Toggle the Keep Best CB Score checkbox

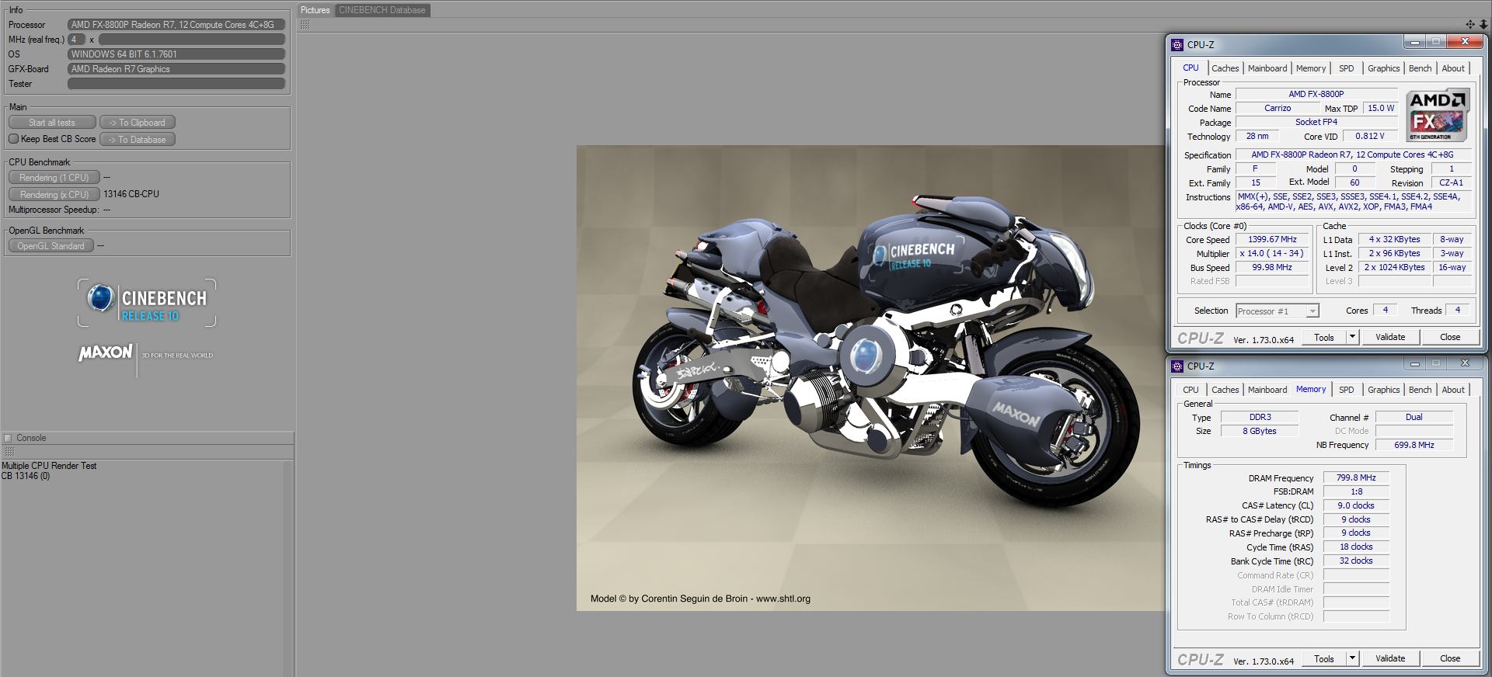pos(13,139)
